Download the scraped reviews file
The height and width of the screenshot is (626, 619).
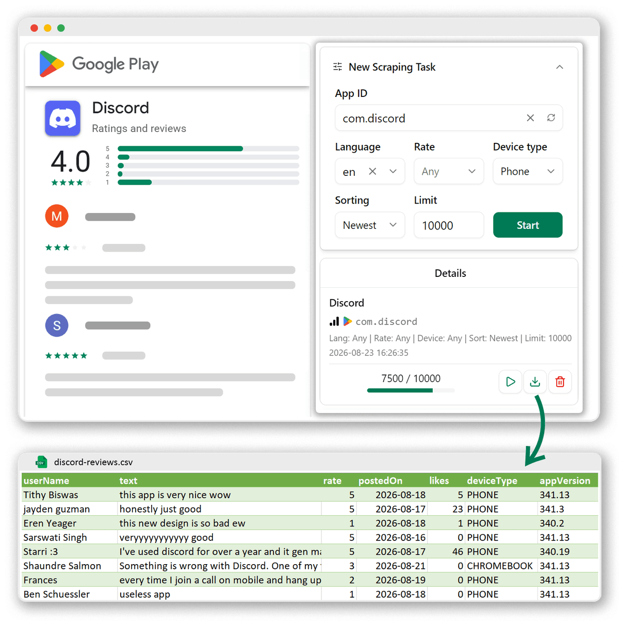point(535,382)
